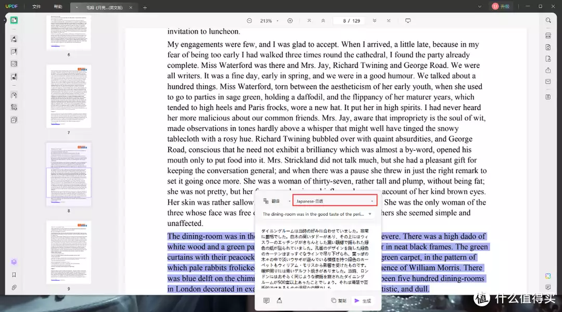
Task: Open the page copy tool icon
Action: click(14, 96)
